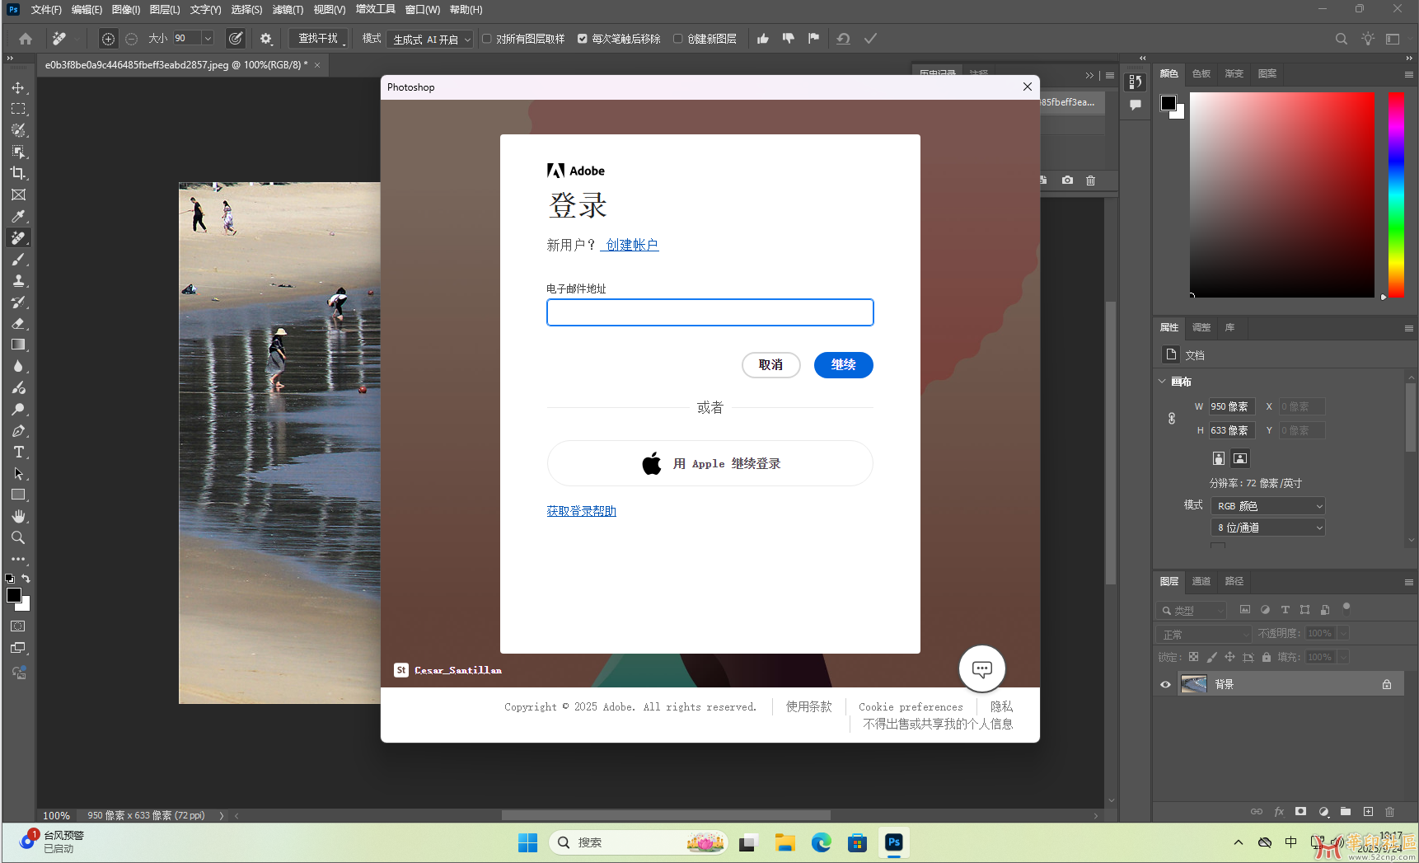Open RGB 颜色 mode dropdown

pyautogui.click(x=1268, y=506)
